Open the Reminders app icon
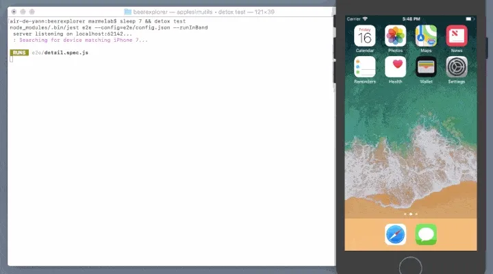 pos(365,67)
